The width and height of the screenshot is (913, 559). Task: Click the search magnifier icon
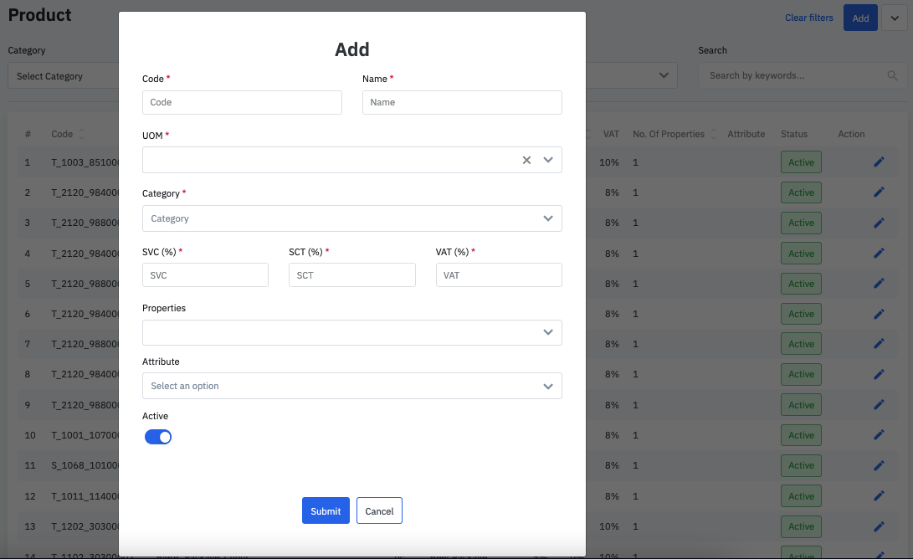coord(892,75)
